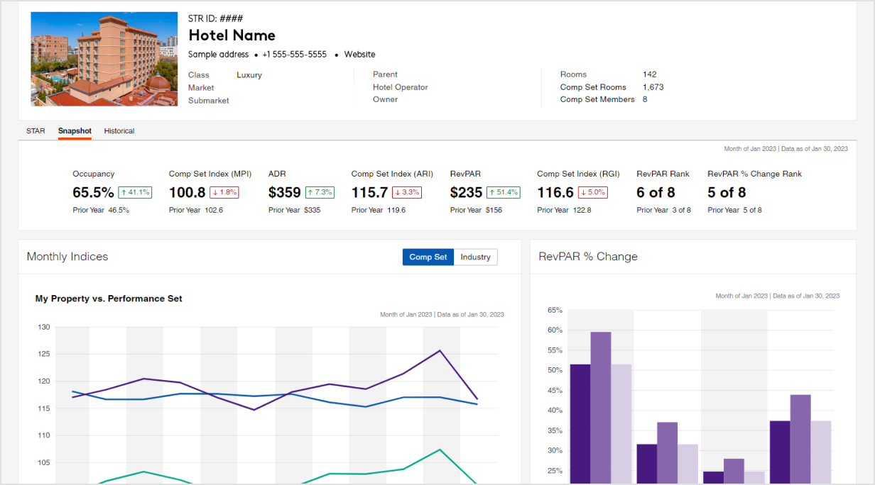Viewport: 875px width, 485px height.
Task: Click the Hotel Name heading
Action: [x=232, y=35]
